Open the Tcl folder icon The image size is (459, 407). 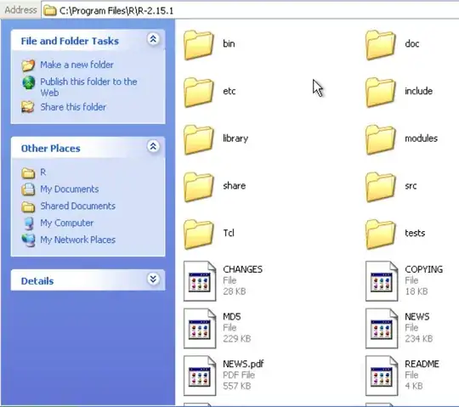pyautogui.click(x=199, y=235)
